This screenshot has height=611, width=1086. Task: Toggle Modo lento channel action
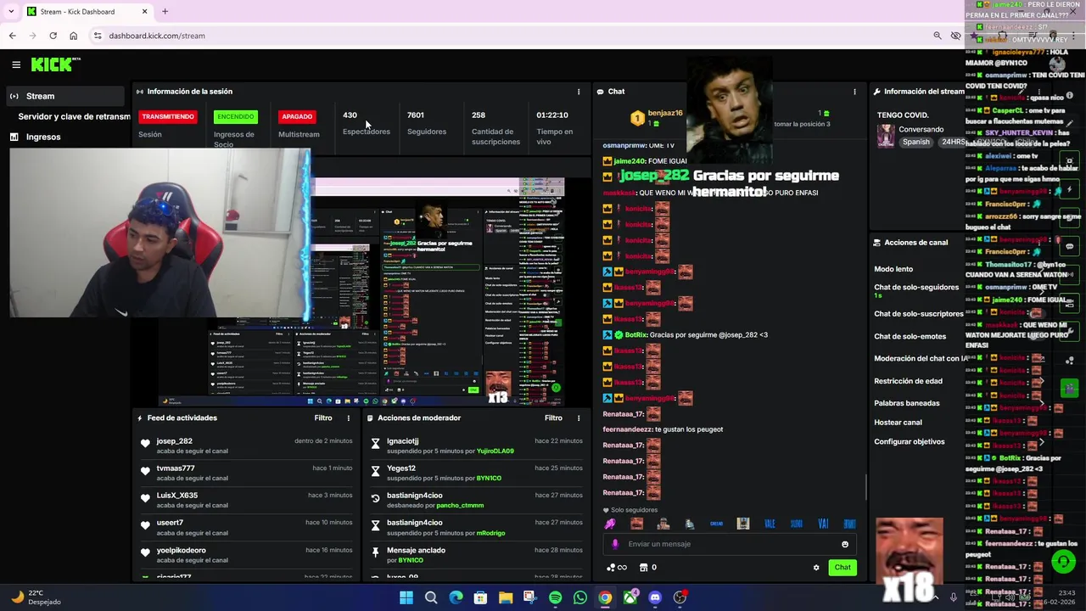pos(893,269)
